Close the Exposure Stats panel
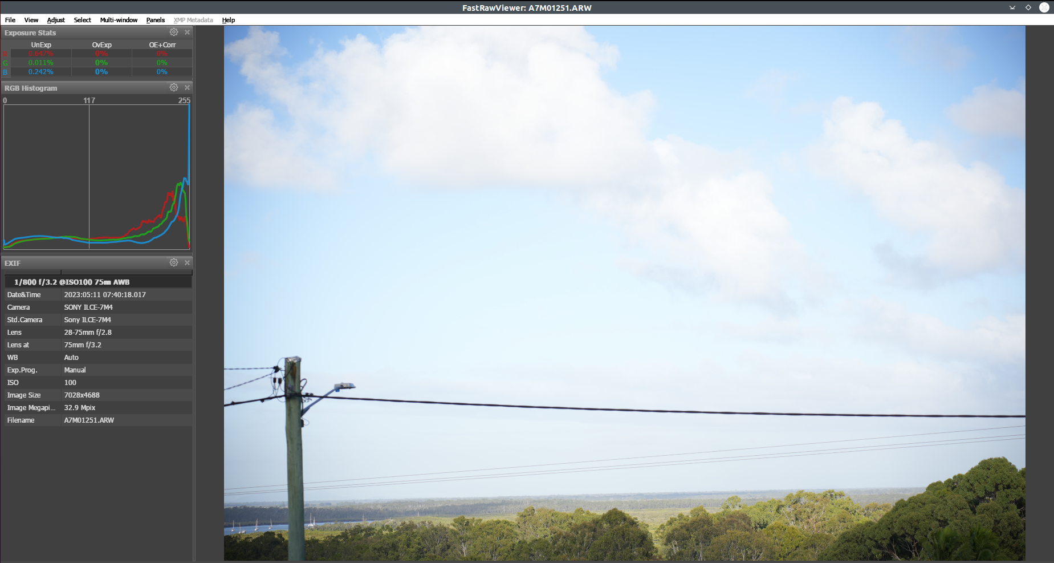This screenshot has height=563, width=1054. (x=187, y=33)
